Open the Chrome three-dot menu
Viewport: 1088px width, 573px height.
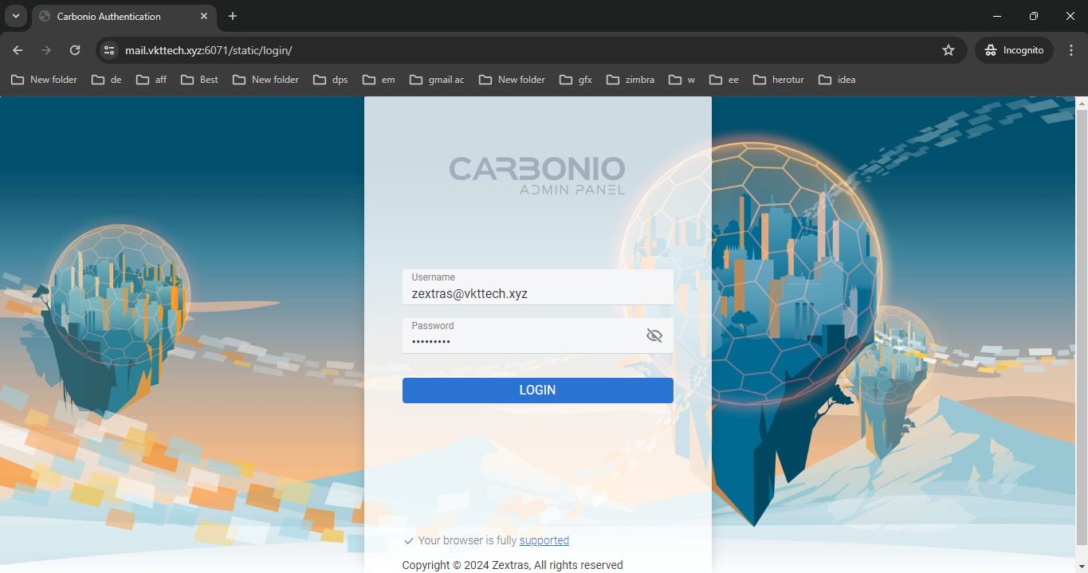click(1071, 49)
